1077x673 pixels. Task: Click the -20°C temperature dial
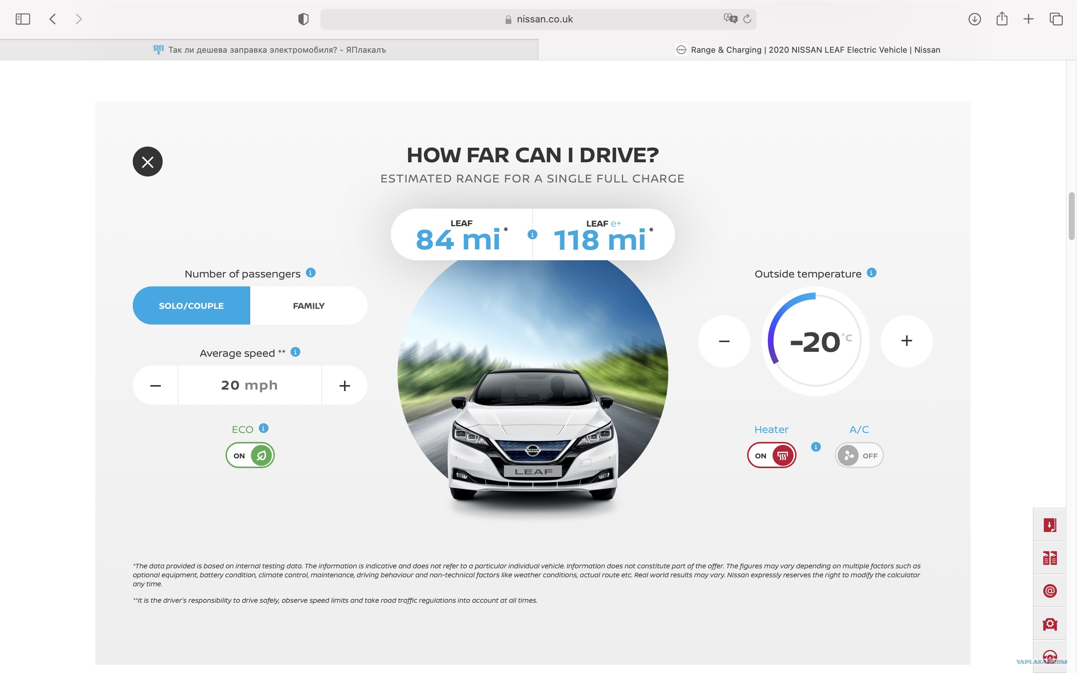815,341
